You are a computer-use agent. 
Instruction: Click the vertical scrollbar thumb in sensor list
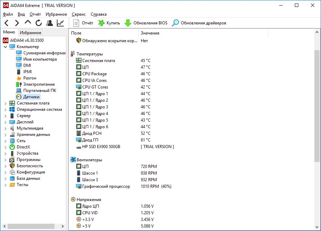pos(317,106)
